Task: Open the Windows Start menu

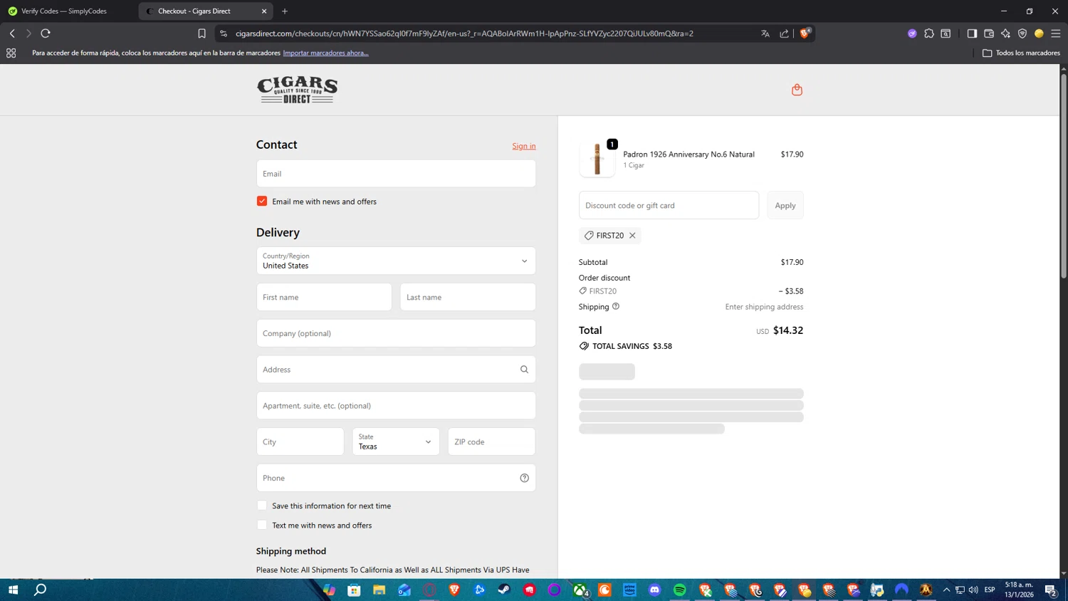Action: point(13,590)
